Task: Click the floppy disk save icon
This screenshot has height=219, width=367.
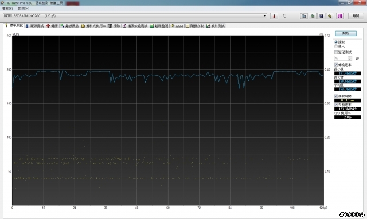Action: pos(321,16)
